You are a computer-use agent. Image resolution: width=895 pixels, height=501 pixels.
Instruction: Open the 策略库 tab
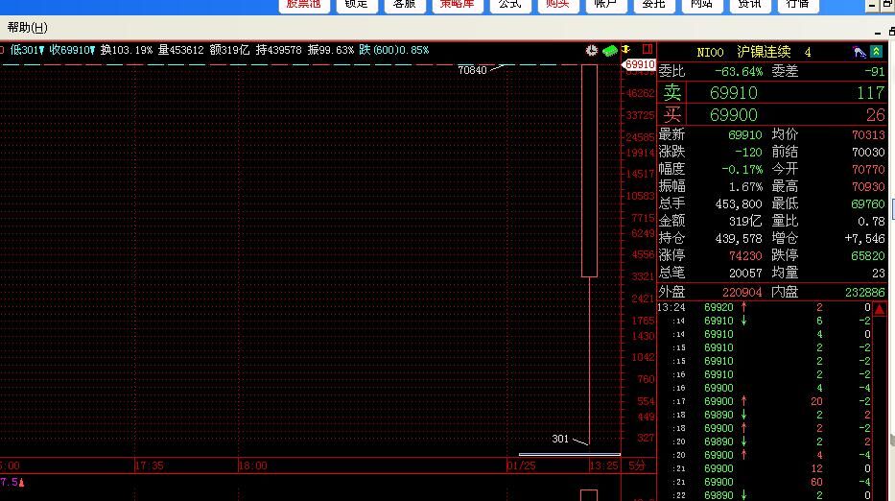point(457,5)
